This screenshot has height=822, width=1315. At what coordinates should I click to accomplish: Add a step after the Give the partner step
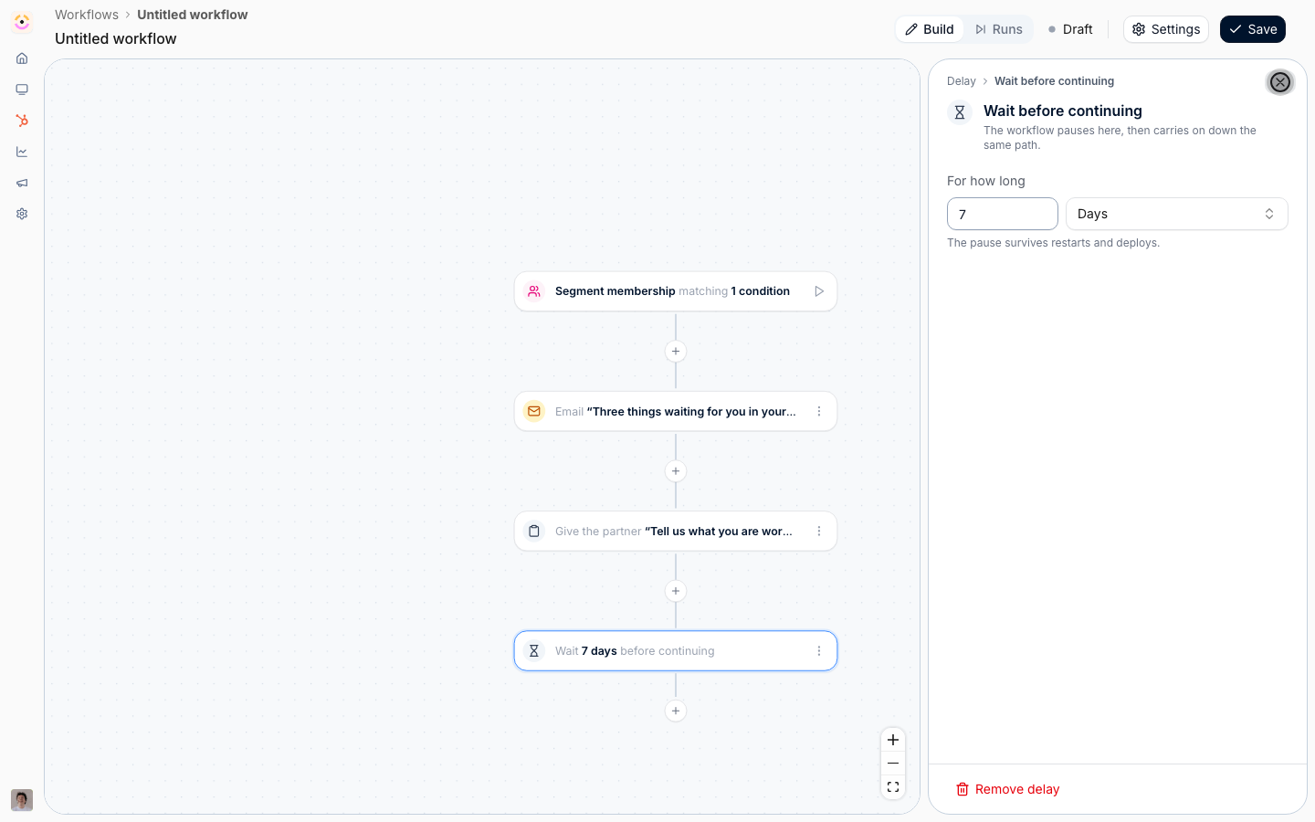[x=676, y=591]
